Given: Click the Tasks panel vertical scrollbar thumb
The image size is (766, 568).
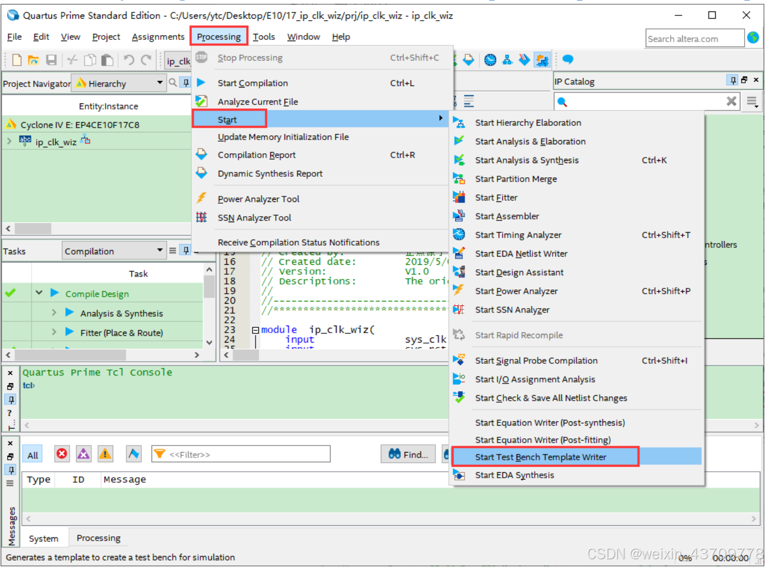Looking at the screenshot, I should tap(208, 286).
